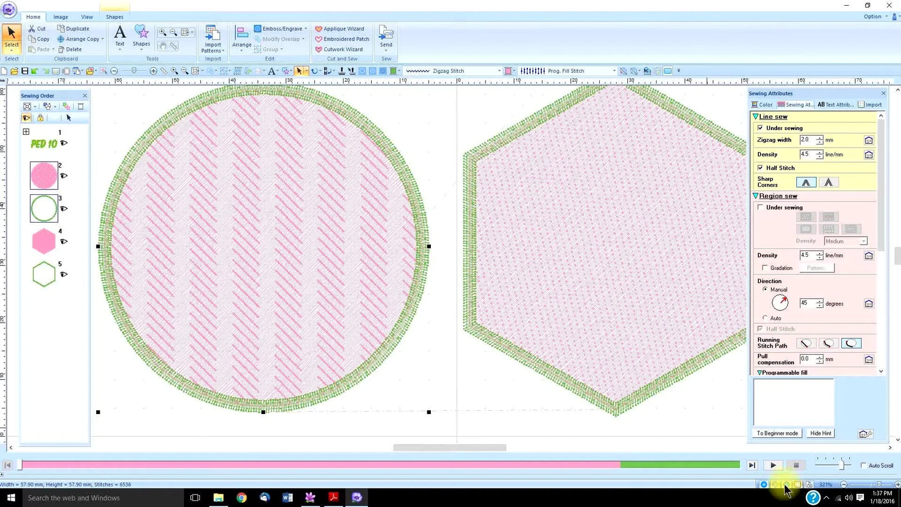
Task: Open the Zigzag Stitch type dropdown
Action: pos(498,70)
